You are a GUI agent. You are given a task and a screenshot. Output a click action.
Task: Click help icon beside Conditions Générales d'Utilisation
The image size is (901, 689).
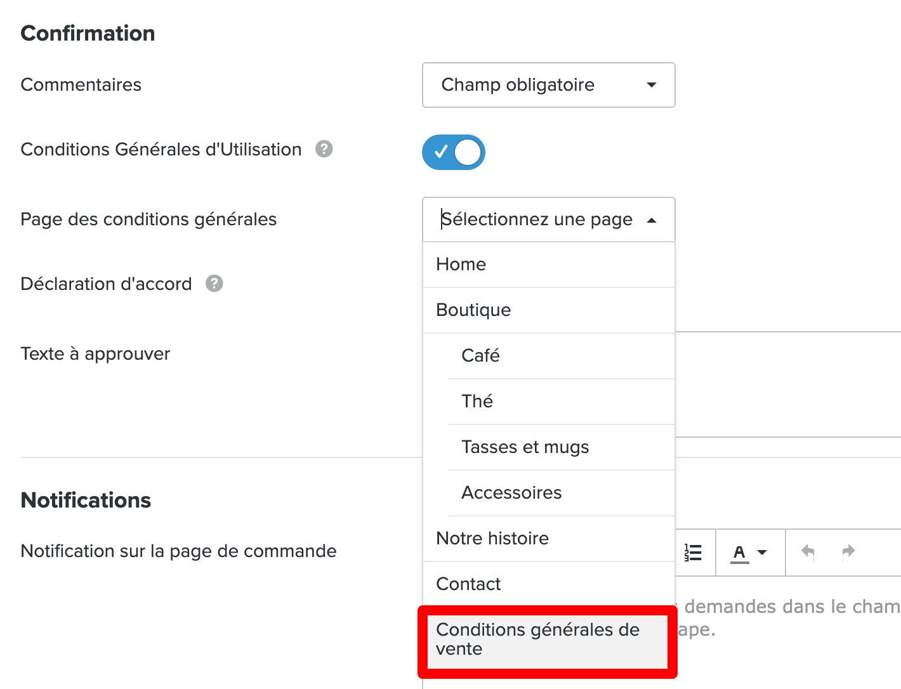tap(324, 149)
